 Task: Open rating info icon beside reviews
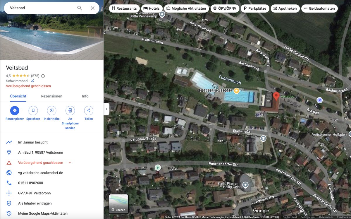(x=43, y=76)
